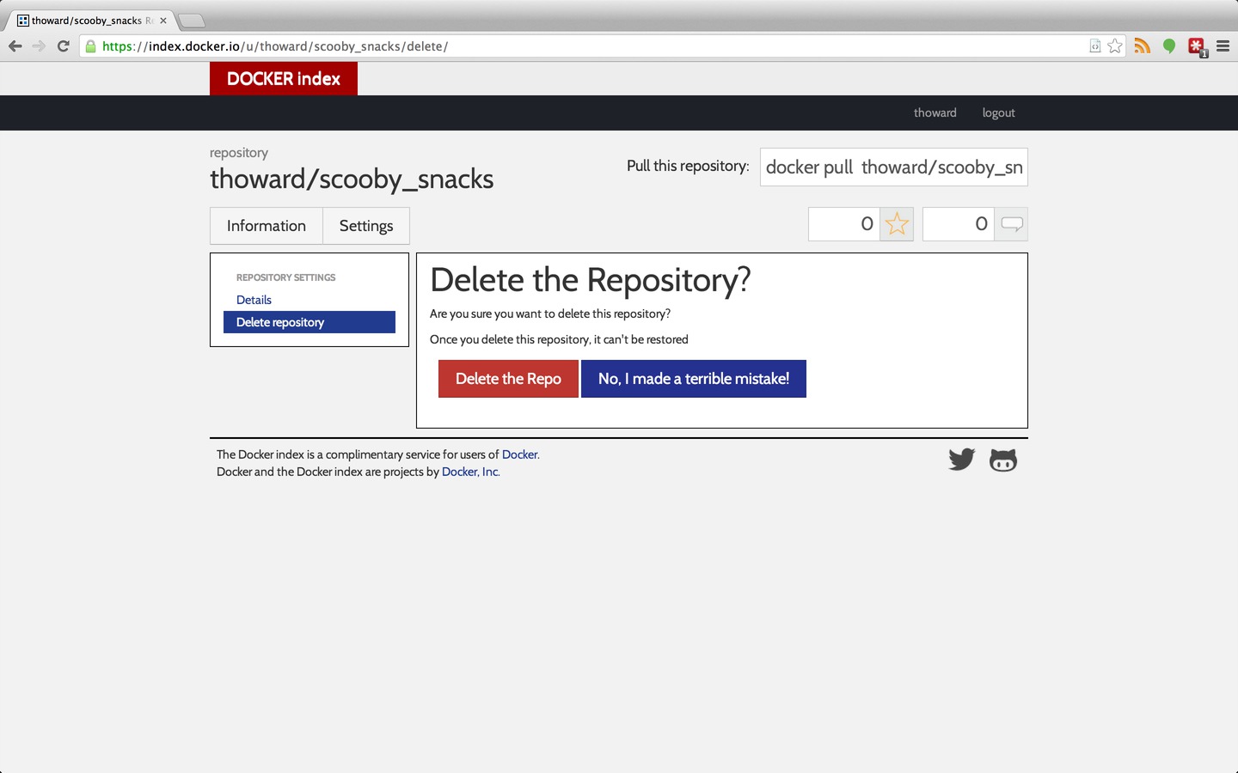Open the thoward user profile link
Viewport: 1238px width, 773px height.
click(935, 113)
